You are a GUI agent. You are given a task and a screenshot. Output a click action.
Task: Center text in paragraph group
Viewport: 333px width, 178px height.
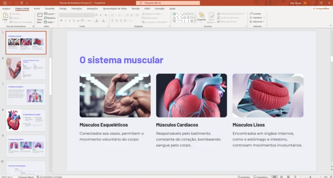click(117, 21)
